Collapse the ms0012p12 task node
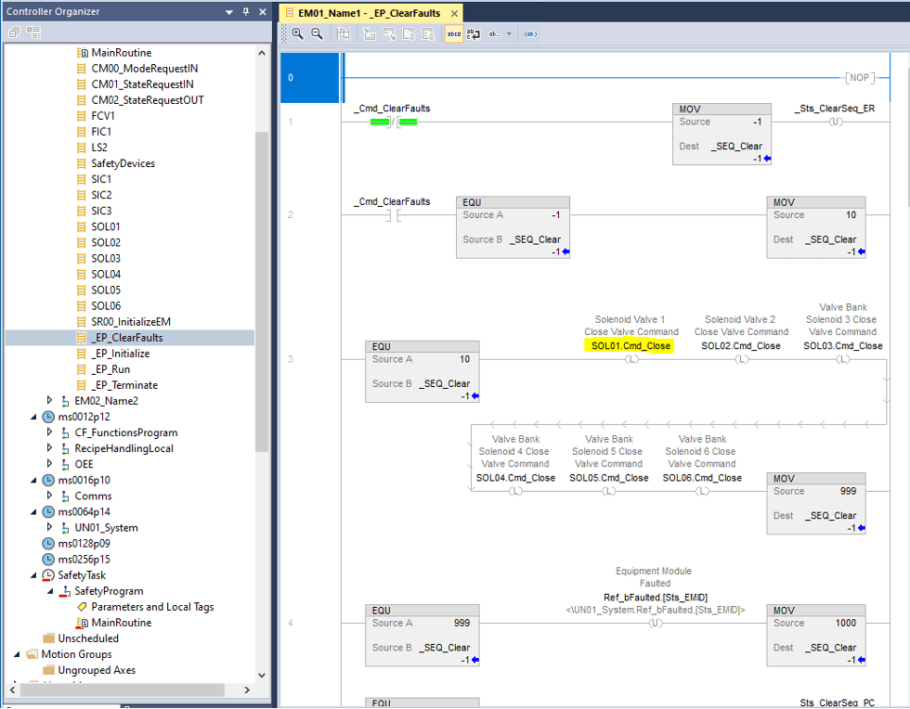 (33, 417)
